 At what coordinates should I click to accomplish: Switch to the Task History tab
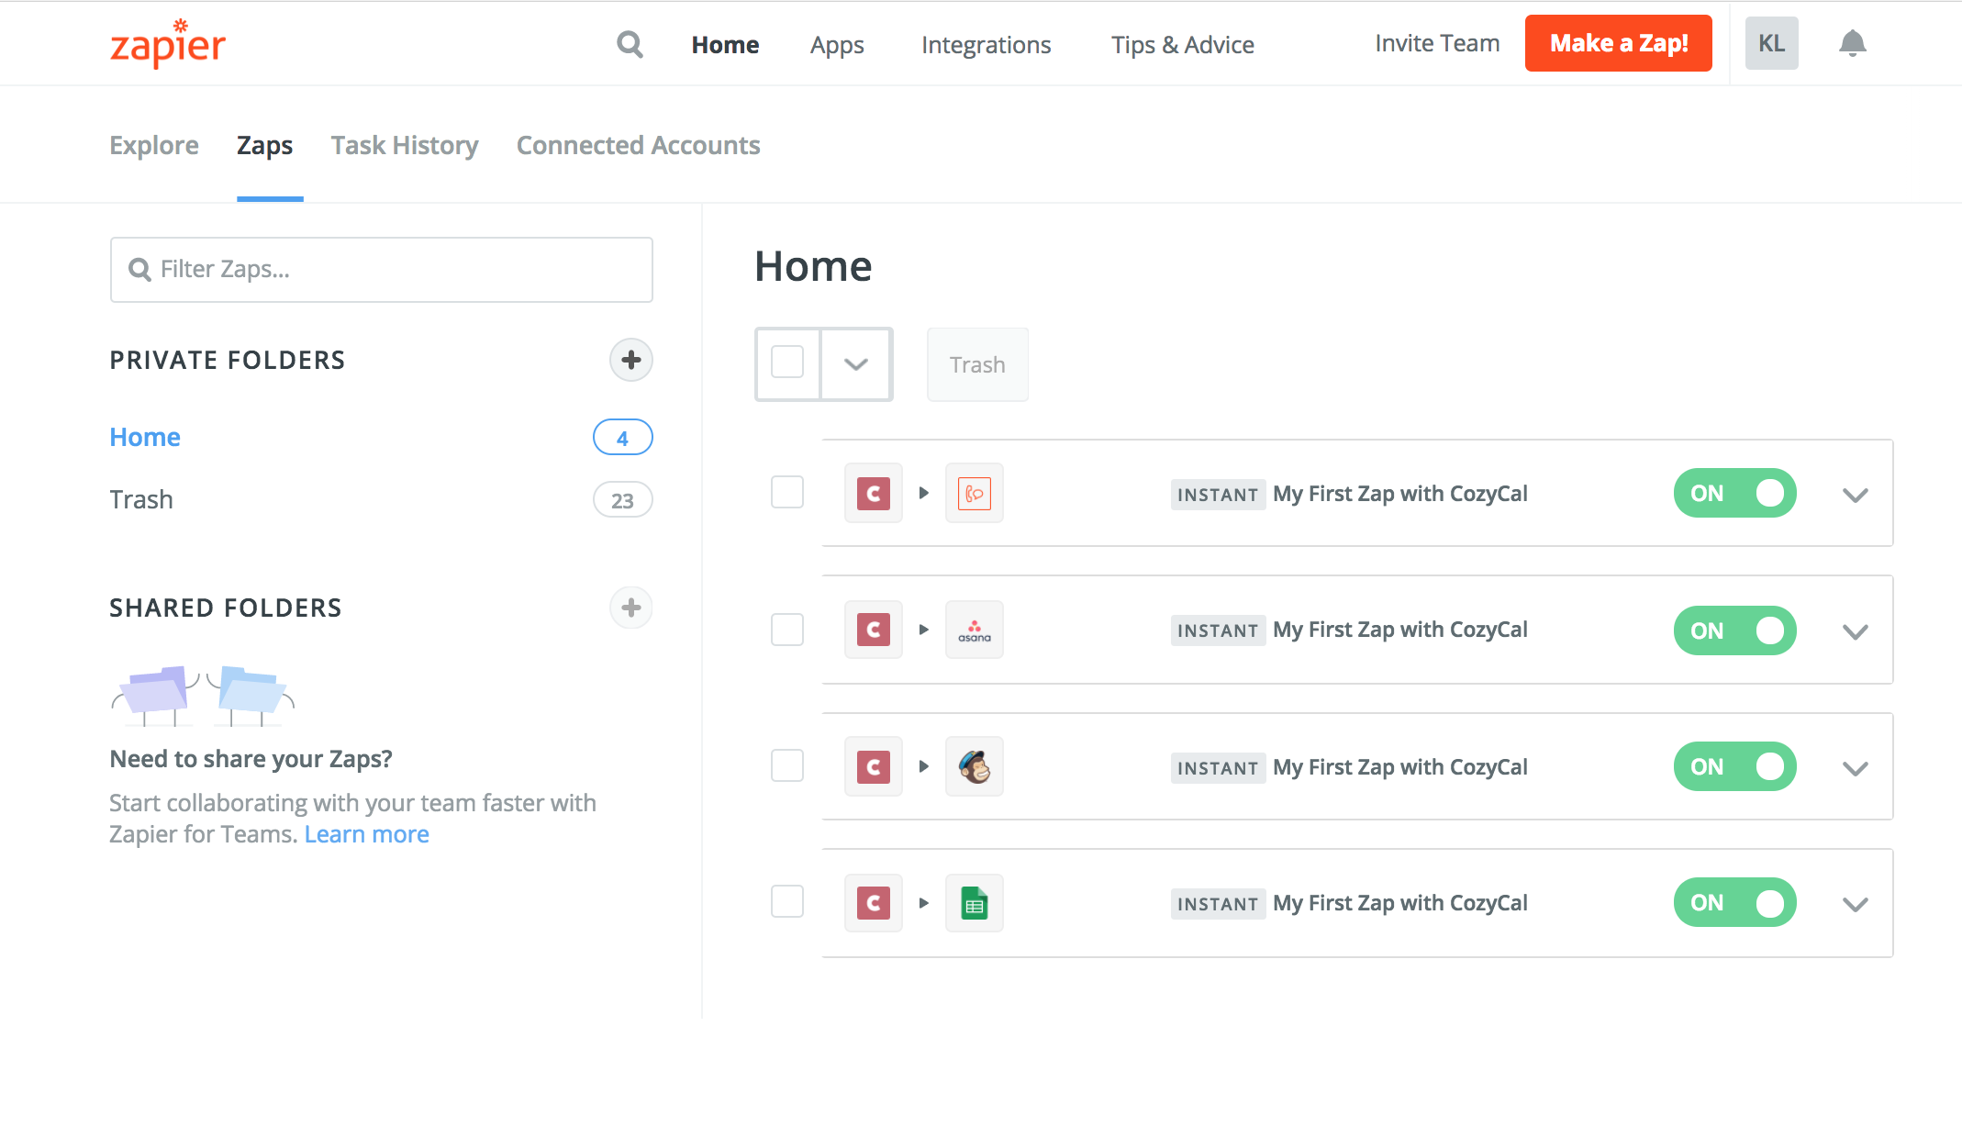[404, 145]
